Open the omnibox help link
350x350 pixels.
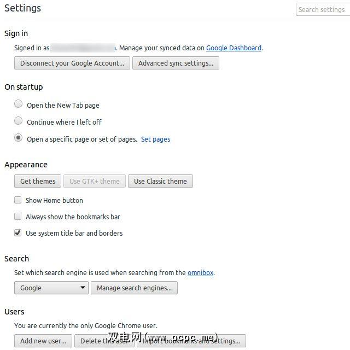click(x=200, y=272)
